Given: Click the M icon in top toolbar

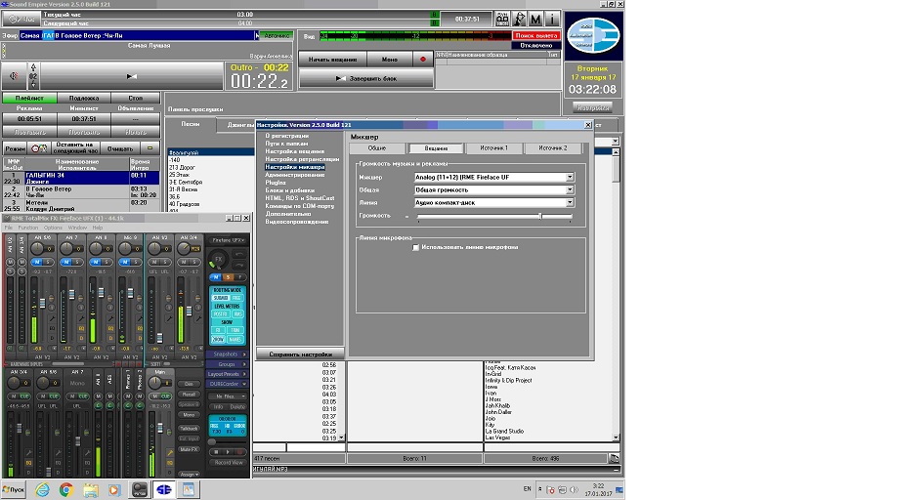Looking at the screenshot, I should 535,19.
